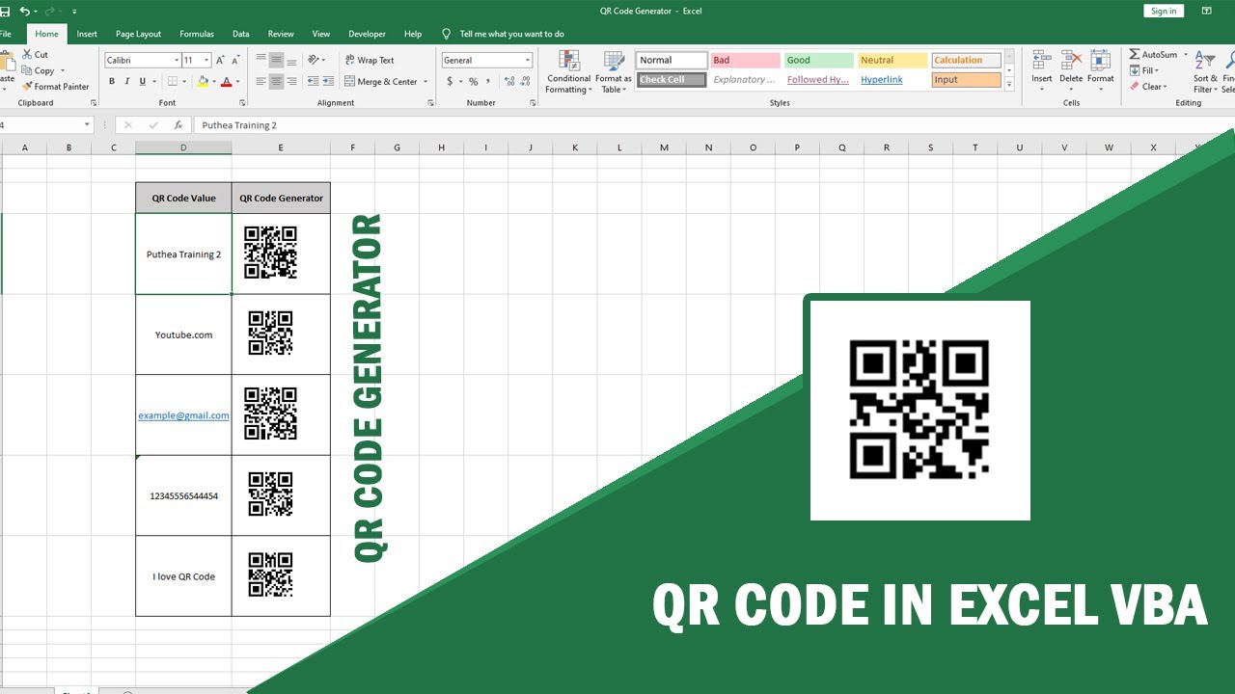
Task: Click the Sign in button
Action: (x=1164, y=11)
